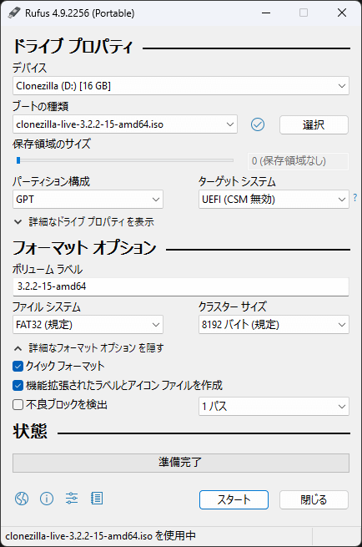Show the about information icon
This screenshot has height=547, width=362.
click(x=47, y=499)
